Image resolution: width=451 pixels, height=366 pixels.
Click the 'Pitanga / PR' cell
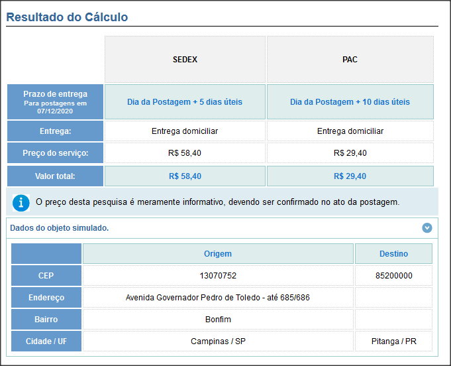point(394,341)
